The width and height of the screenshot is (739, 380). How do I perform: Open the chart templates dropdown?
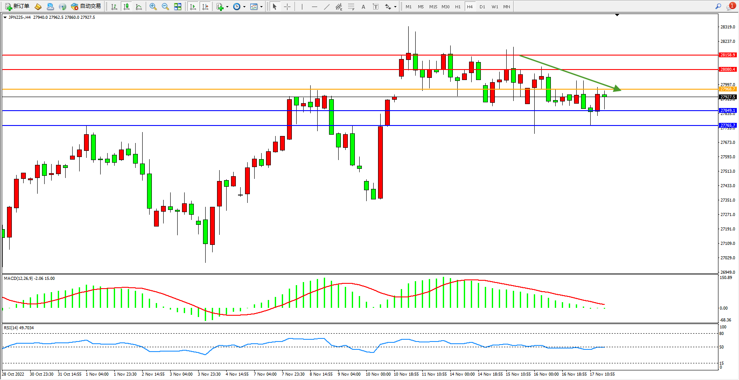256,7
